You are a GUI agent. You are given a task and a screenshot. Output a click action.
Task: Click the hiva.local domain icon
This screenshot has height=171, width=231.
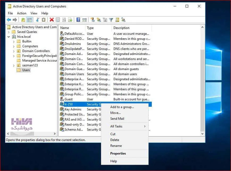[14, 37]
